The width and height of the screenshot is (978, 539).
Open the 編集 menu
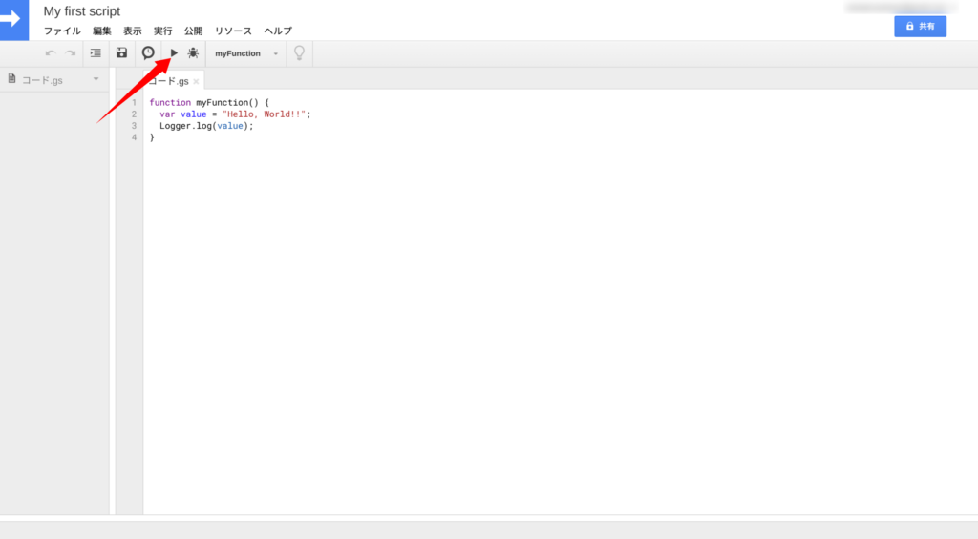pos(102,31)
